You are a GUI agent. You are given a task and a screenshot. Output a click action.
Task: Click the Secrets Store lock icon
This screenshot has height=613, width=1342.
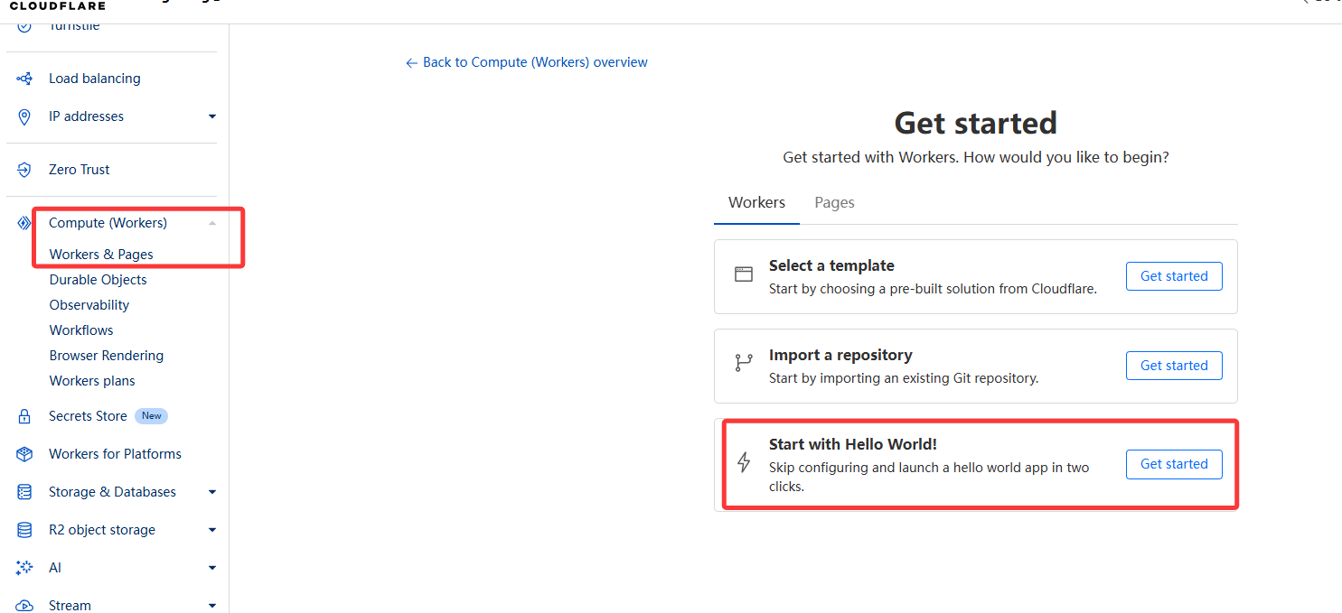coord(24,416)
